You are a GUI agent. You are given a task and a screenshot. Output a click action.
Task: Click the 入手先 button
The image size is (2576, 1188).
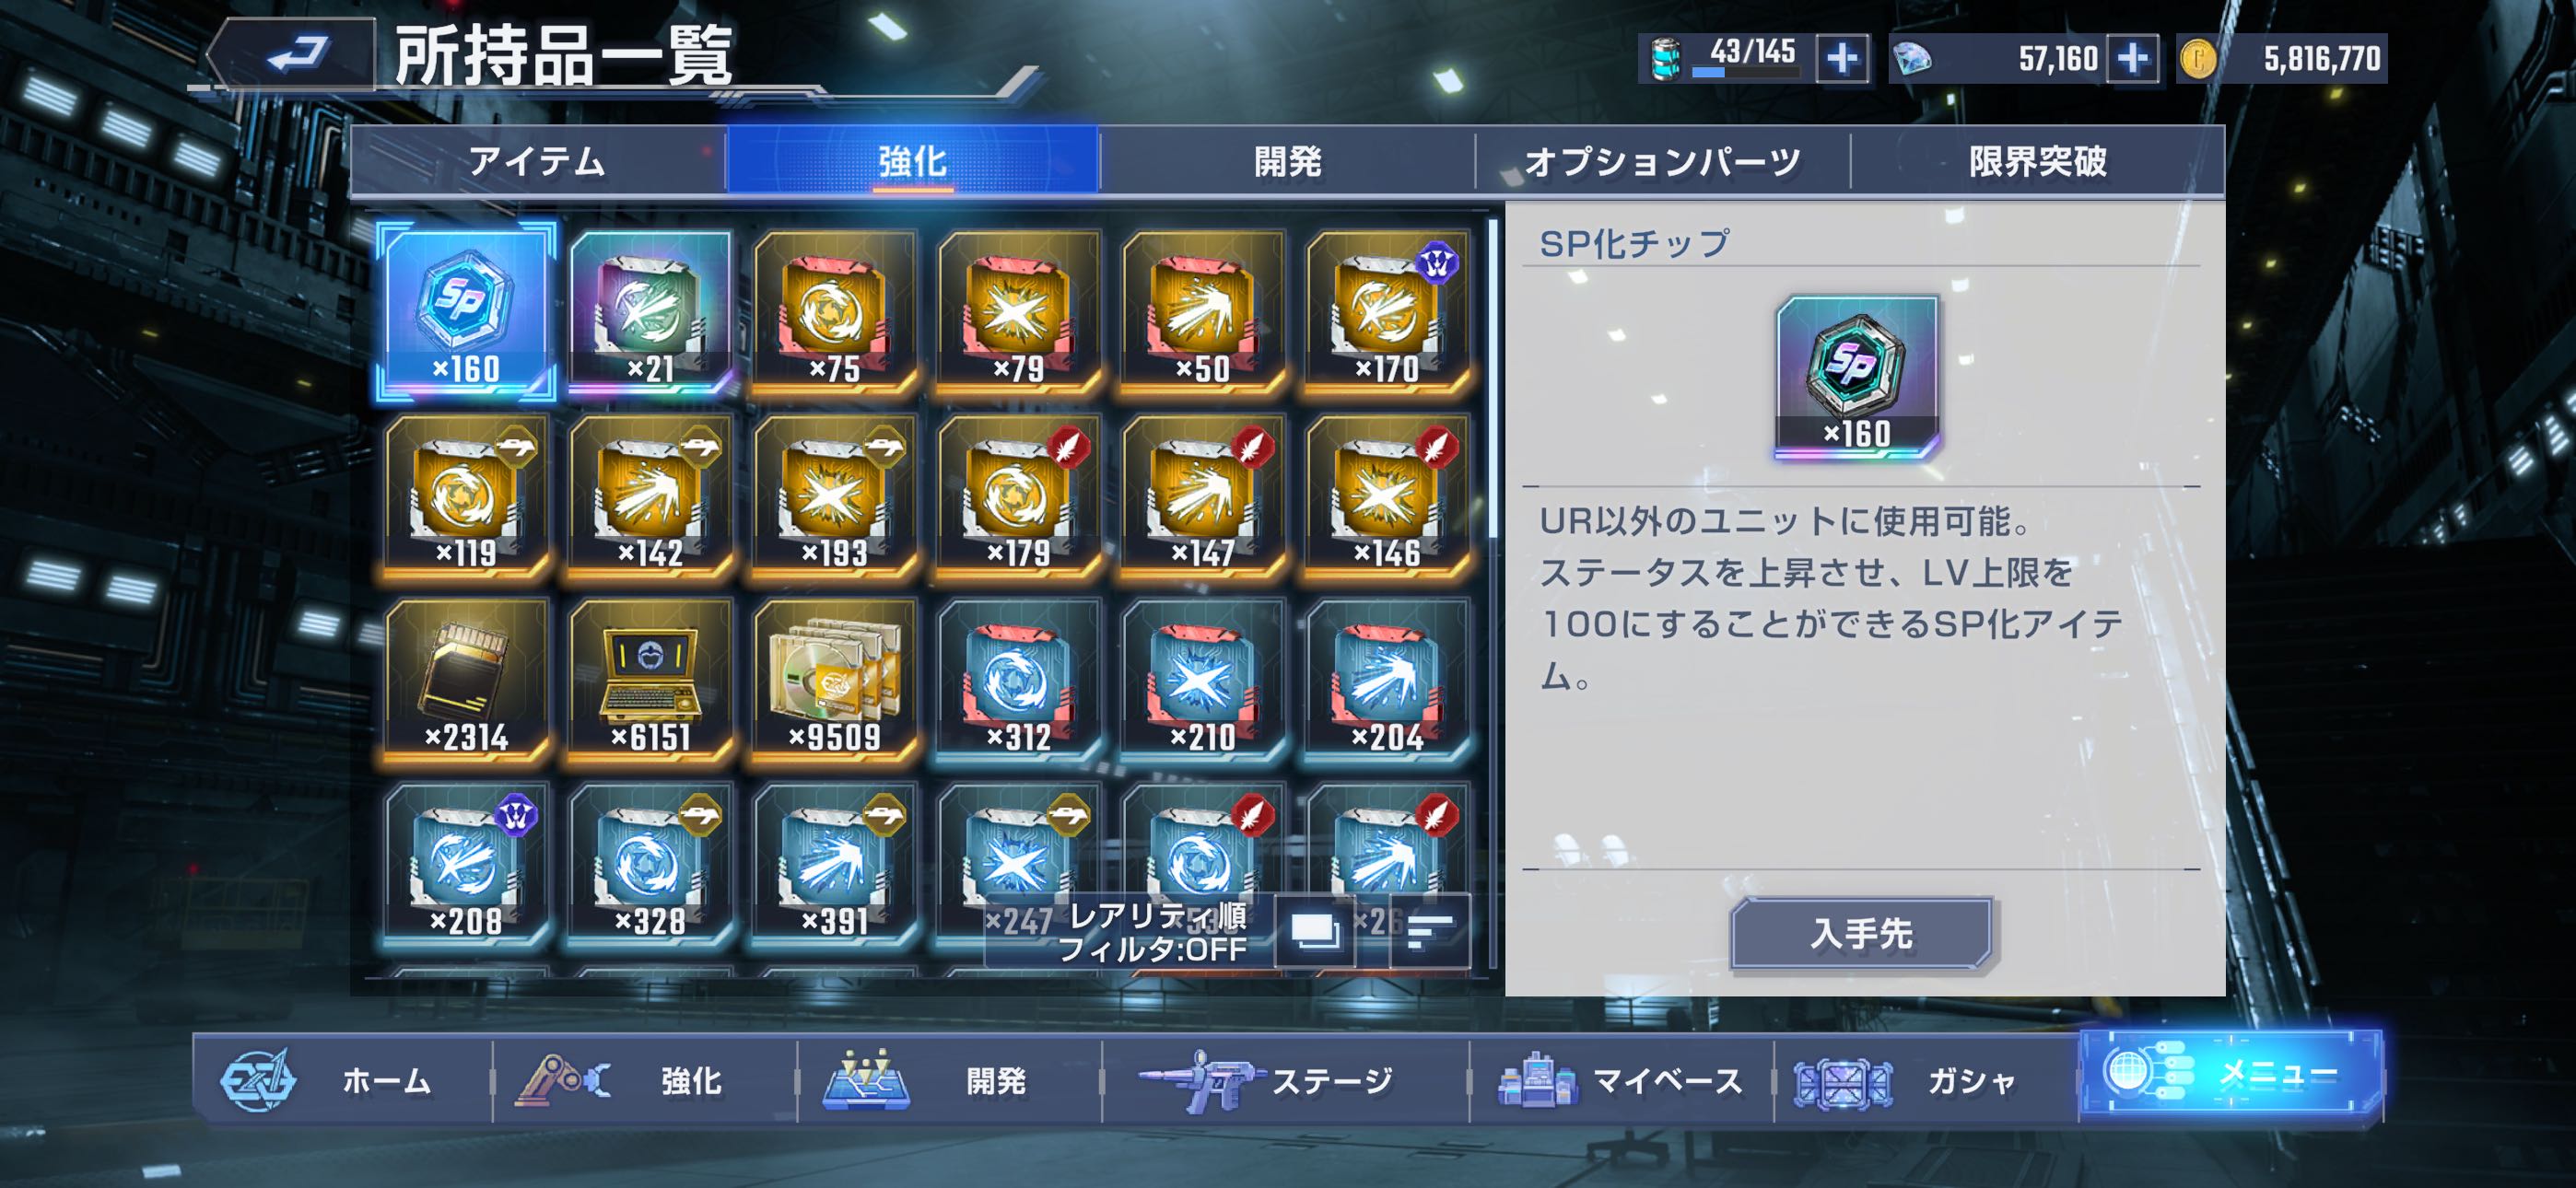[x=1861, y=933]
